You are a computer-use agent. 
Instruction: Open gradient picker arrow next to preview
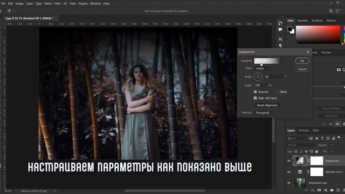(282, 61)
